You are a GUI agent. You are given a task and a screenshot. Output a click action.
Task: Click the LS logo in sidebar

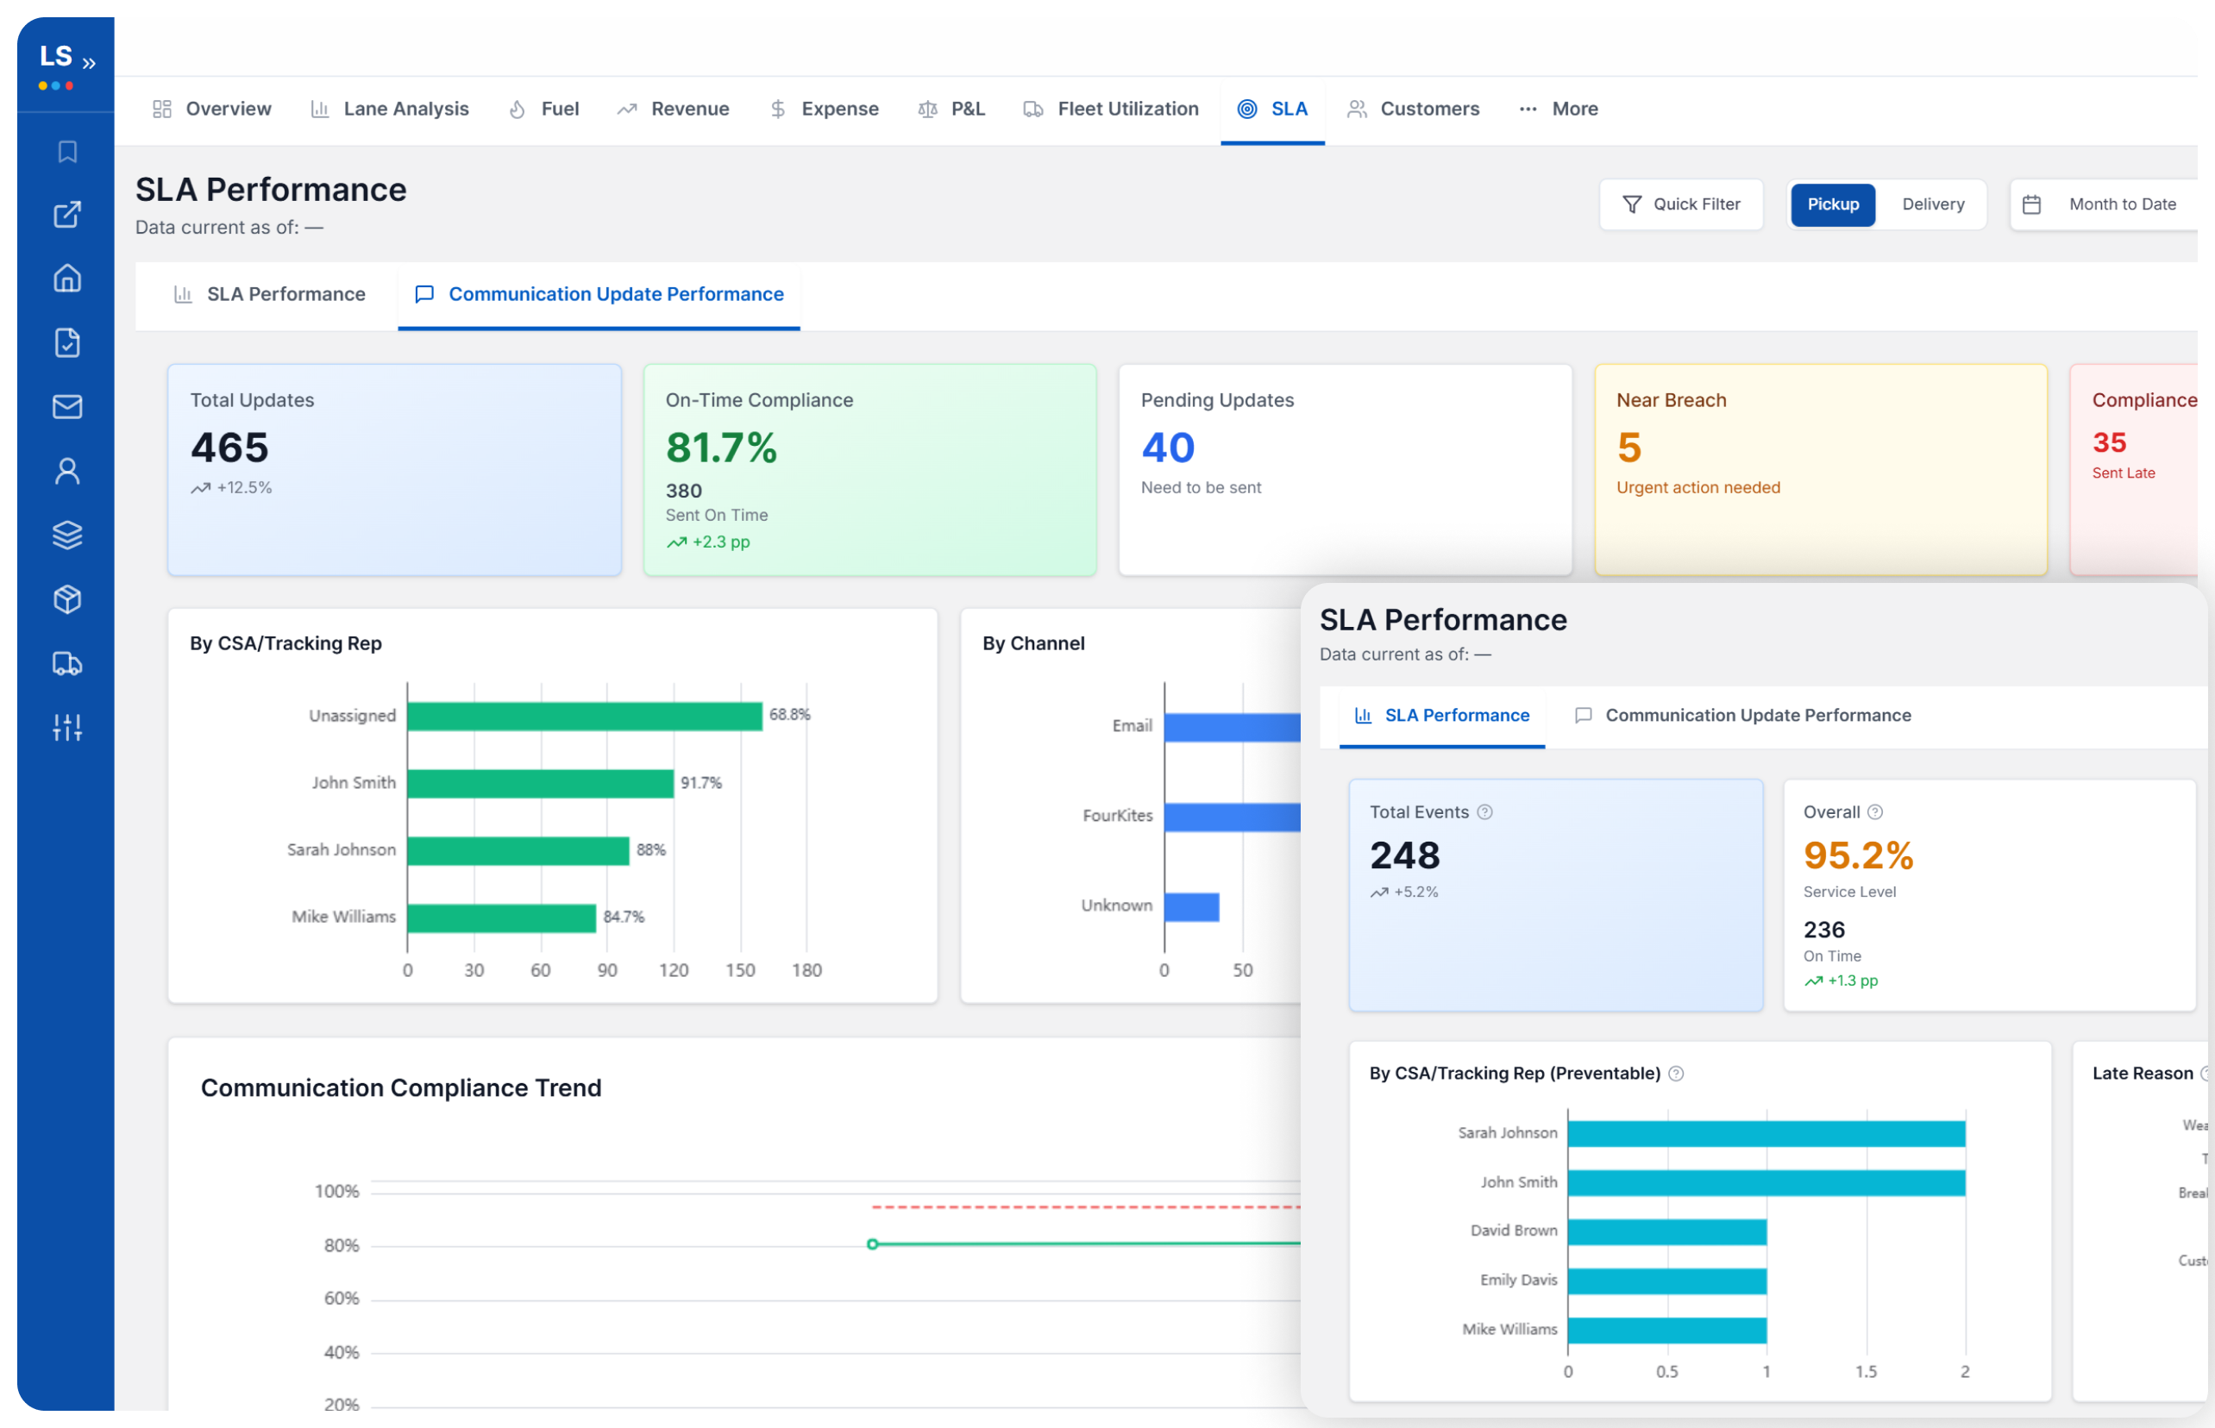56,57
